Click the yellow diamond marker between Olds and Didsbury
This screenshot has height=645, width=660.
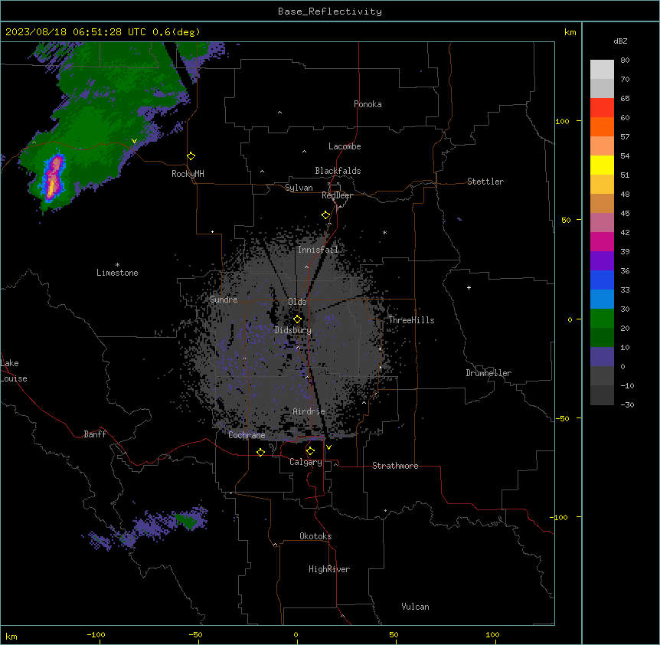(297, 319)
